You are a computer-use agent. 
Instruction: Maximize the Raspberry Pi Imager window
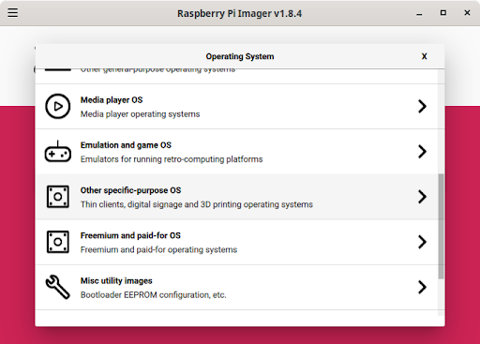click(443, 13)
